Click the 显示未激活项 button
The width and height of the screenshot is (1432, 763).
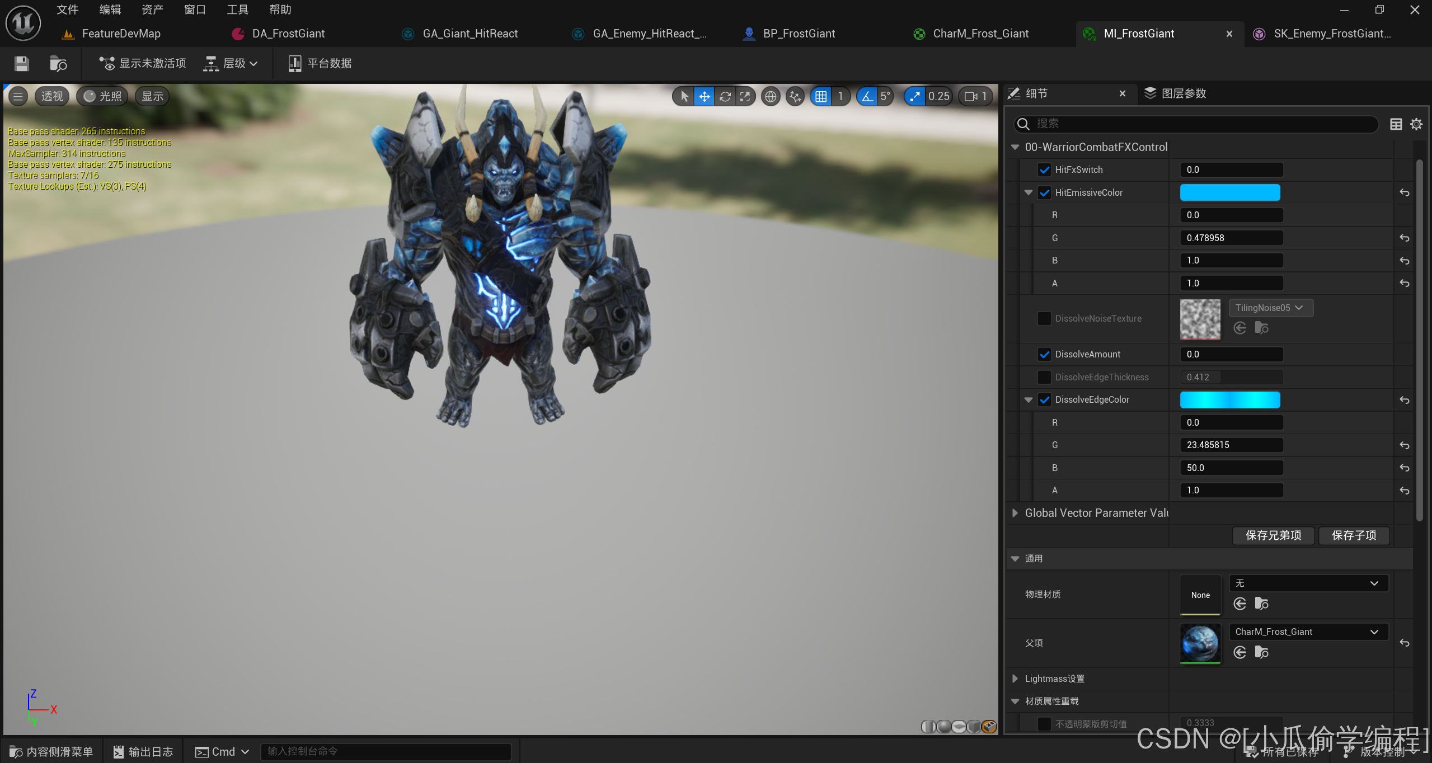143,63
